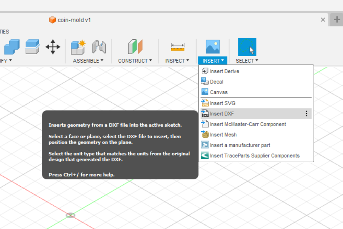Collapse the INSERT dropdown menu
The width and height of the screenshot is (343, 229).
213,60
